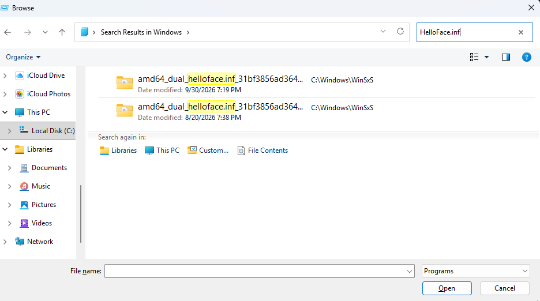This screenshot has width=540, height=301.
Task: Go back using the left arrow
Action: pos(7,32)
